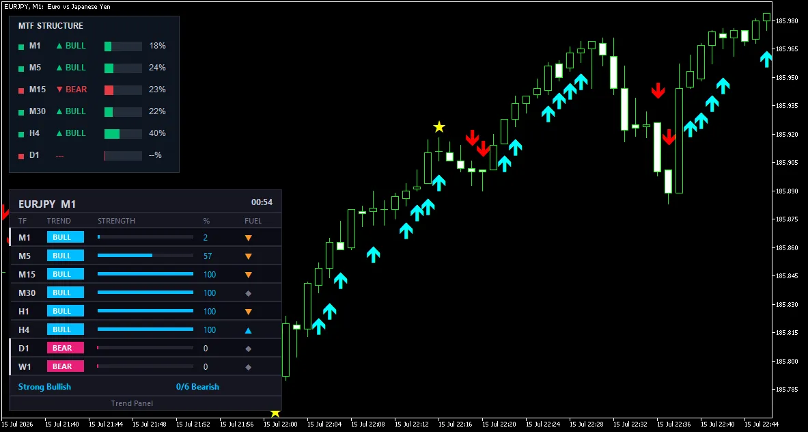This screenshot has width=808, height=432.
Task: Click the orange fuel triangle in M15 row
Action: click(249, 275)
